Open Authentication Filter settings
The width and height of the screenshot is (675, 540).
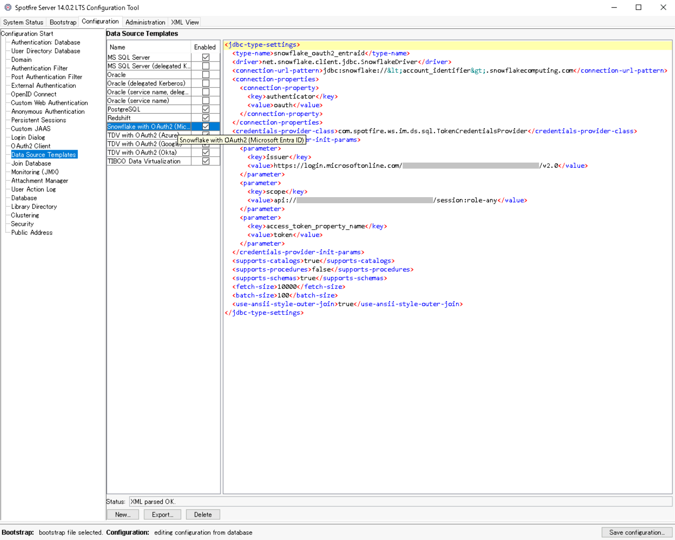(39, 68)
